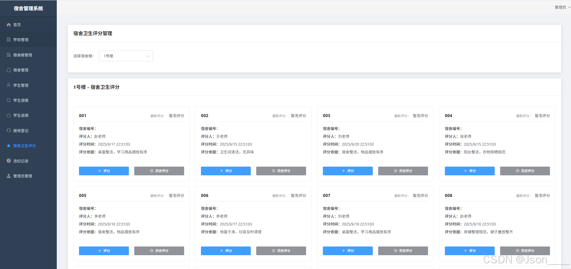Click room number 001 card title
Screen dimensions: 571x269
coord(83,116)
